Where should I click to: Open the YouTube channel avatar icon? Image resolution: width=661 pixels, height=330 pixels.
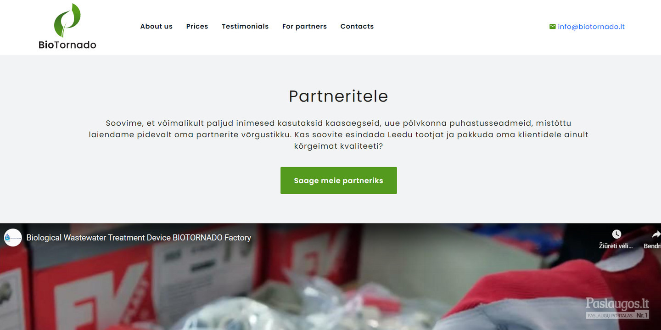click(13, 238)
